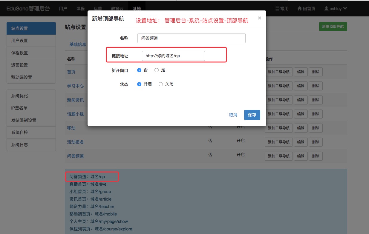Screen dimensions: 369x234
Task: Choose 关闭 status radio button
Action: pyautogui.click(x=161, y=84)
